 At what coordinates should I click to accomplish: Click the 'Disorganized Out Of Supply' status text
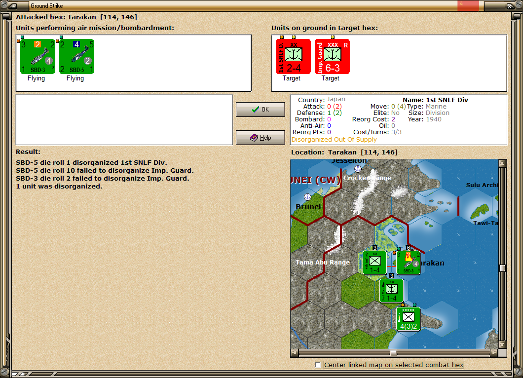[334, 140]
